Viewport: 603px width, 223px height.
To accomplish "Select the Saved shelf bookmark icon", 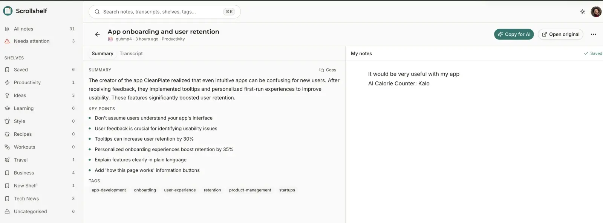I will click(7, 70).
